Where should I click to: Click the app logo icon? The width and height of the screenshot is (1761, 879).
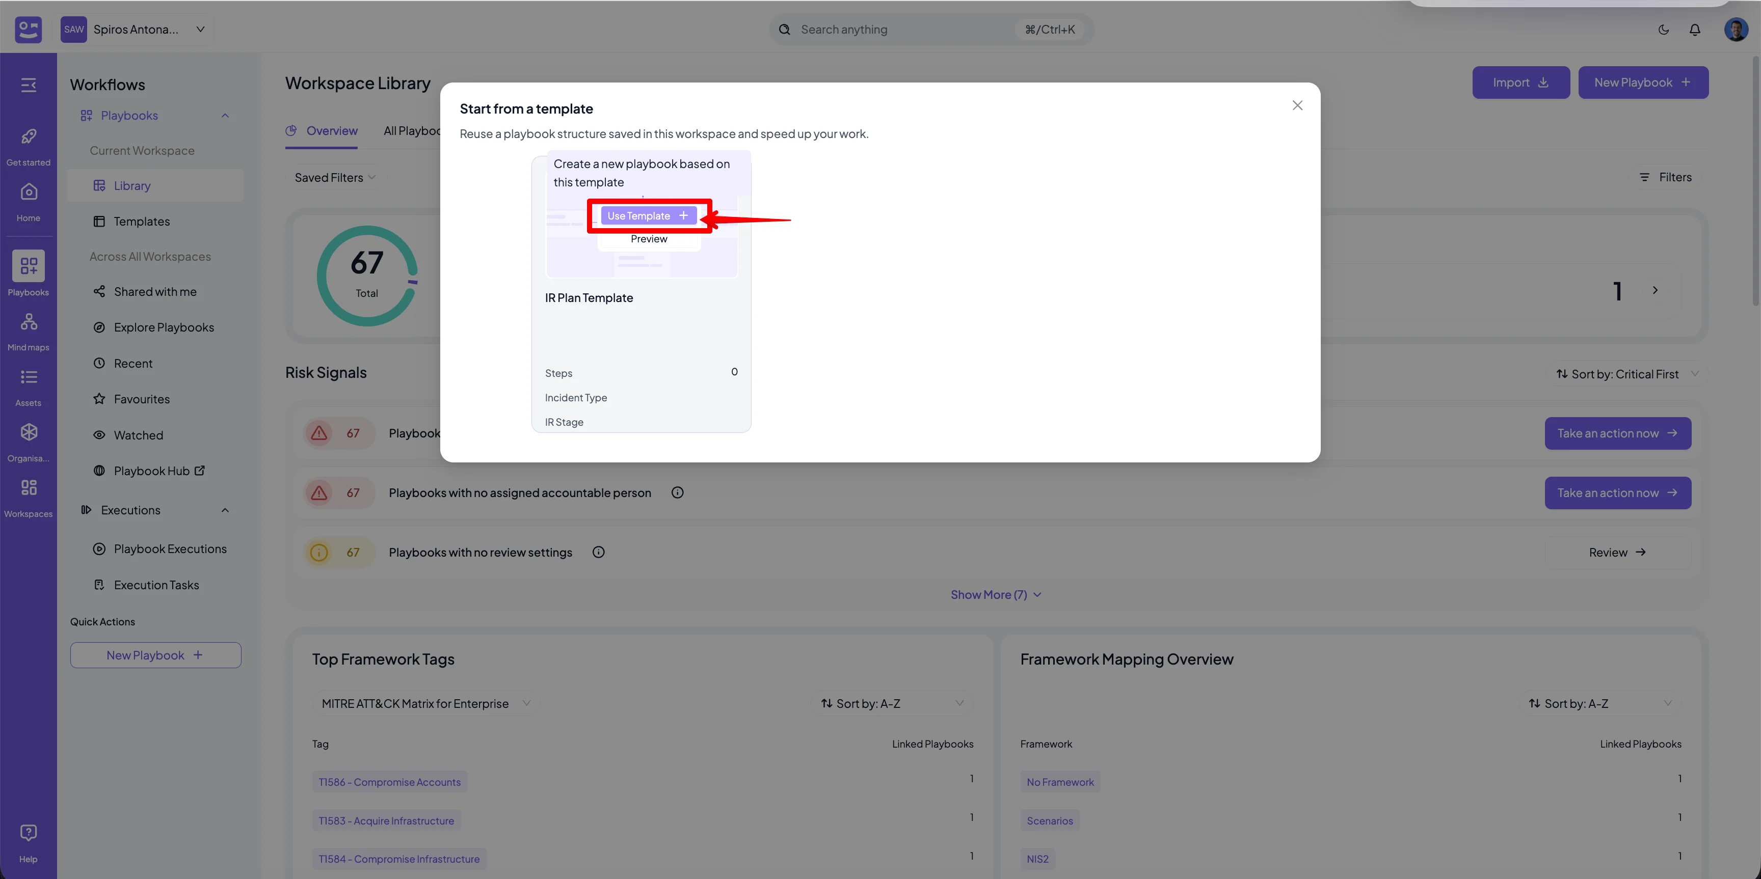tap(28, 30)
